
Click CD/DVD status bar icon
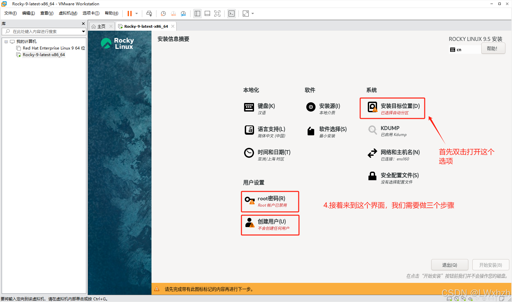click(x=456, y=299)
